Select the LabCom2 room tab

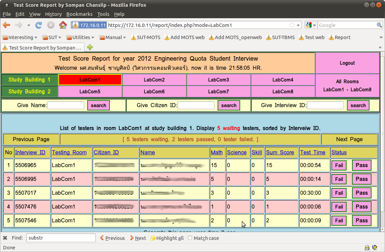(x=154, y=80)
